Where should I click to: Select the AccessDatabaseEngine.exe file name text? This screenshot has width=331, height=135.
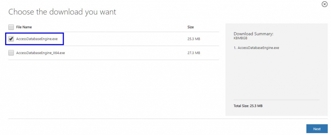[x=36, y=39]
